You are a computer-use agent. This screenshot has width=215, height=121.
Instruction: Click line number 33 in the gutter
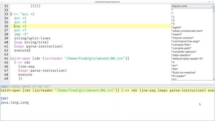6,14
